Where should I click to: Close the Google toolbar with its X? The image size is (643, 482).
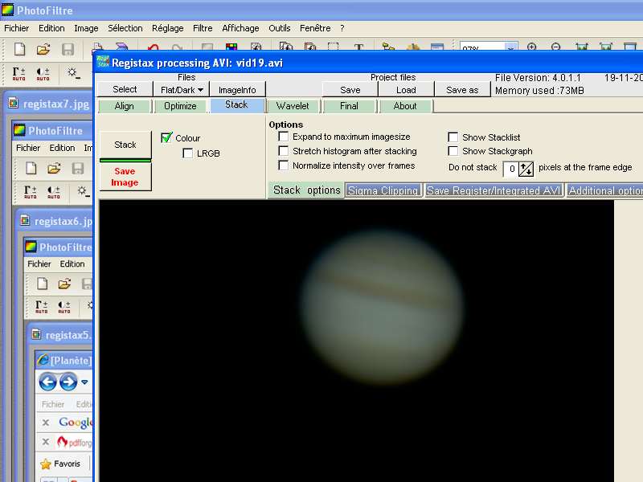pyautogui.click(x=46, y=422)
